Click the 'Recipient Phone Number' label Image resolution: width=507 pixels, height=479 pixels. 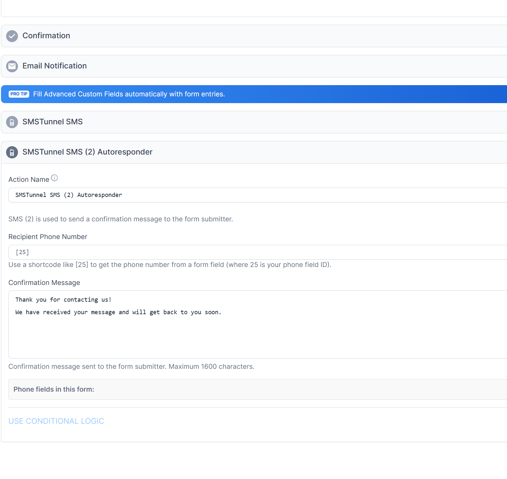pos(48,237)
